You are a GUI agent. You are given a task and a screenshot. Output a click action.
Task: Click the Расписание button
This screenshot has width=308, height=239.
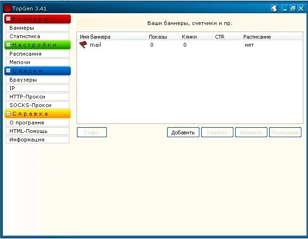point(285,132)
